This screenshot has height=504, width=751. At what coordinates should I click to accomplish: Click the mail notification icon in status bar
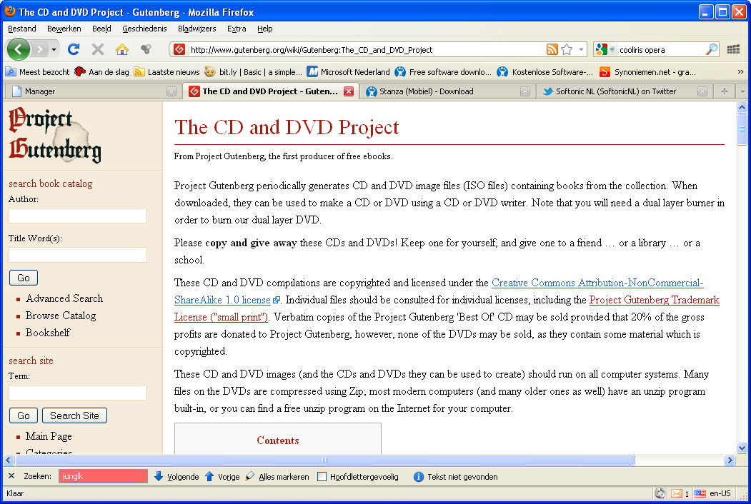tap(676, 493)
